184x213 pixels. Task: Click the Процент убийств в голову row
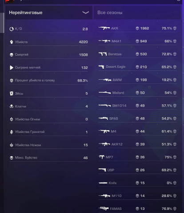tap(48, 81)
